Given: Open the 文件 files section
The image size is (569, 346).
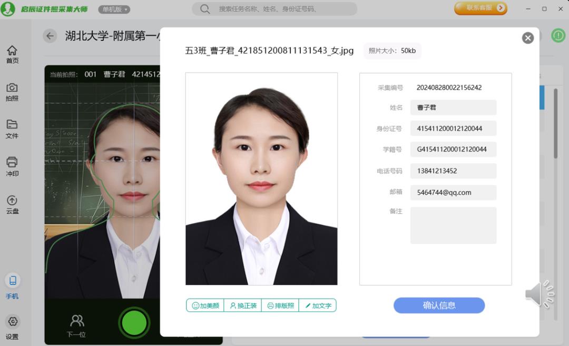Looking at the screenshot, I should tap(12, 129).
